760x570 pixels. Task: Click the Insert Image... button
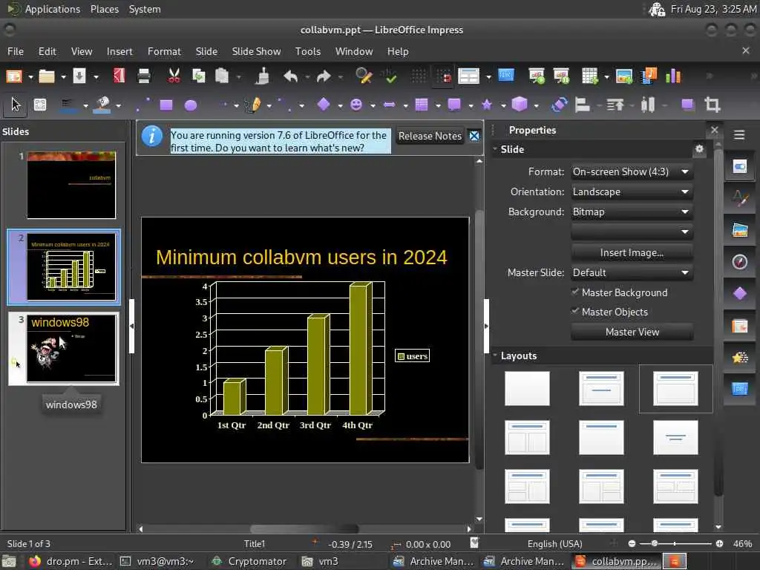632,252
